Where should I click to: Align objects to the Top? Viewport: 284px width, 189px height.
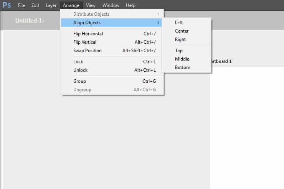[x=187, y=51]
